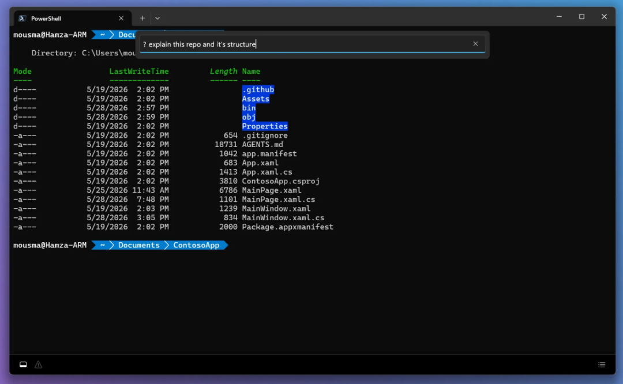Click the 'Directory: C:\Users' line
Image resolution: width=623 pixels, height=384 pixels.
84,53
